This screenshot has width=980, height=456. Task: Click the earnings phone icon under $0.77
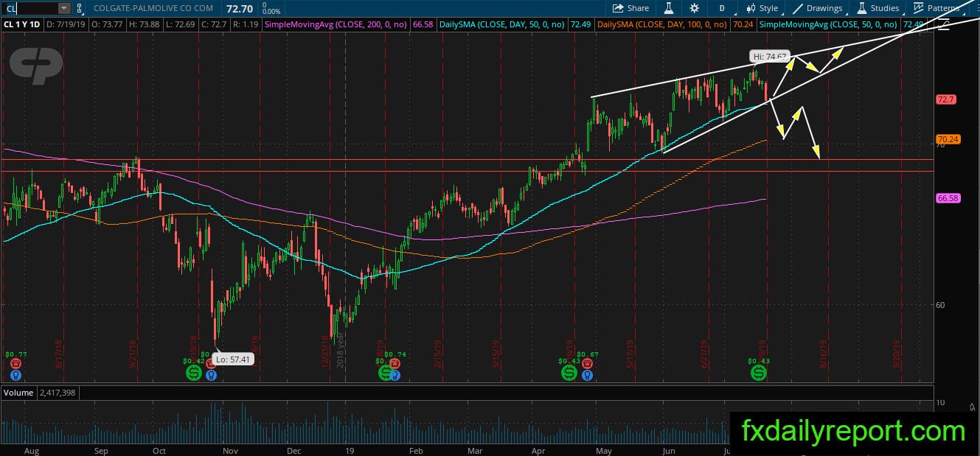pos(15,363)
